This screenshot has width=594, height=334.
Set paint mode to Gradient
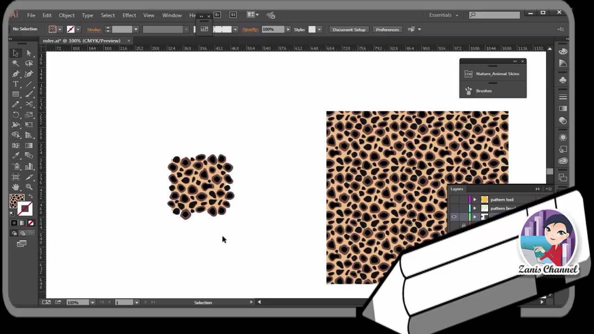click(x=22, y=223)
